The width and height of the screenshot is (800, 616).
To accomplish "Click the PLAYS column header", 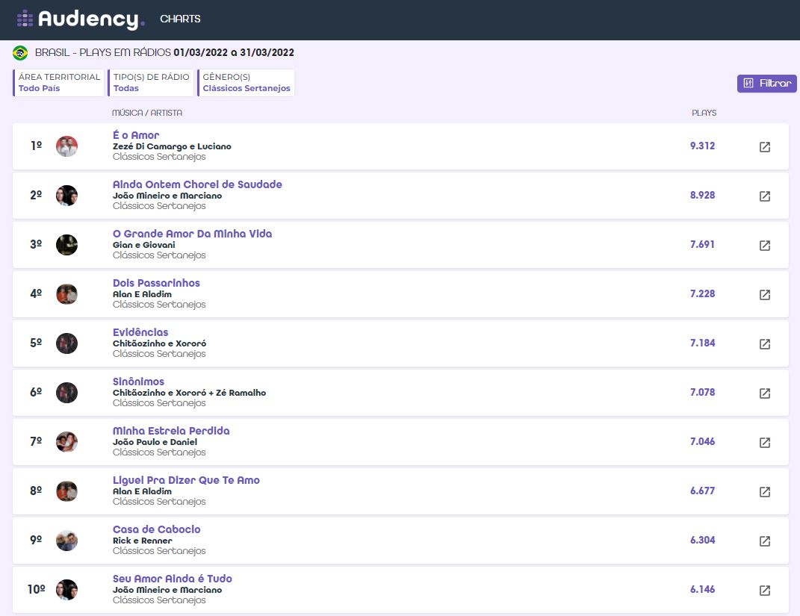I will click(x=704, y=113).
